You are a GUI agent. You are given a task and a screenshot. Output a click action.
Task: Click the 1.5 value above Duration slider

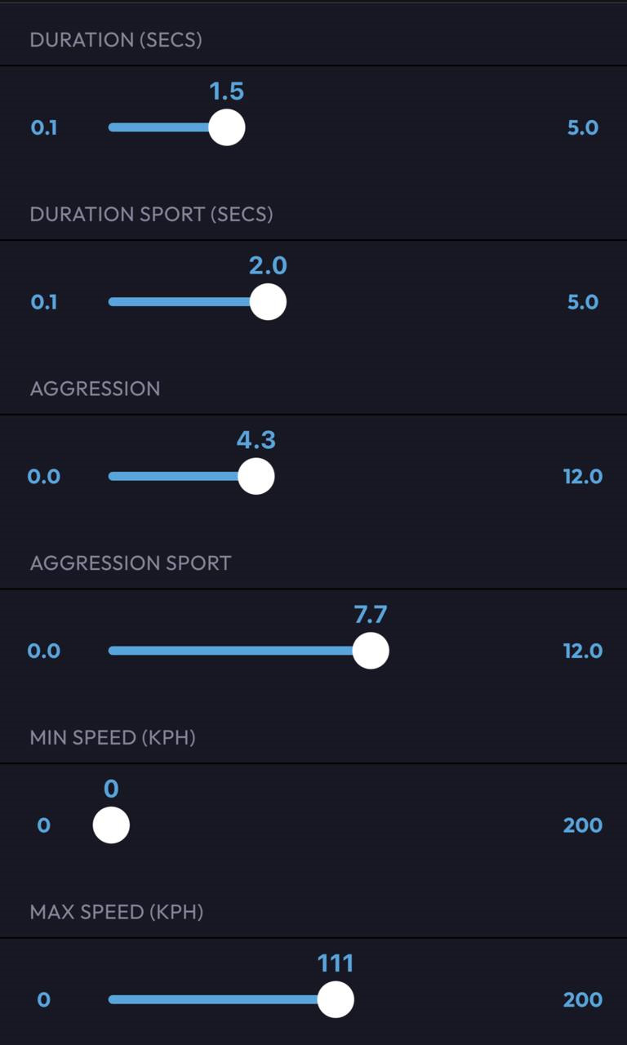point(227,91)
